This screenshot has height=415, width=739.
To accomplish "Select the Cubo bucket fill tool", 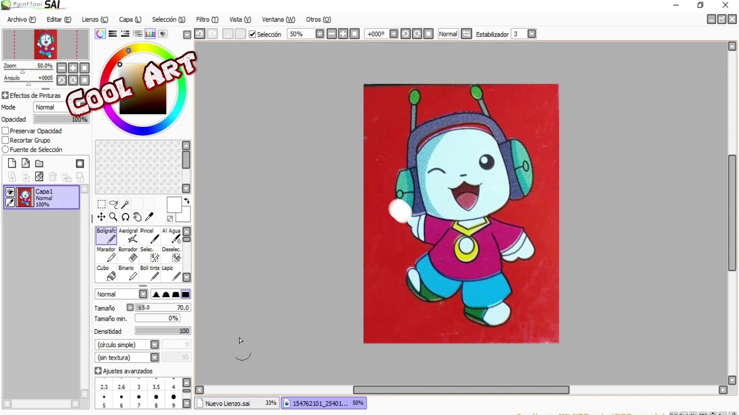I will point(106,273).
